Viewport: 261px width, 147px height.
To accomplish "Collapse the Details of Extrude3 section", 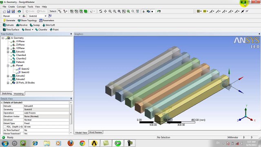I will point(2,102).
